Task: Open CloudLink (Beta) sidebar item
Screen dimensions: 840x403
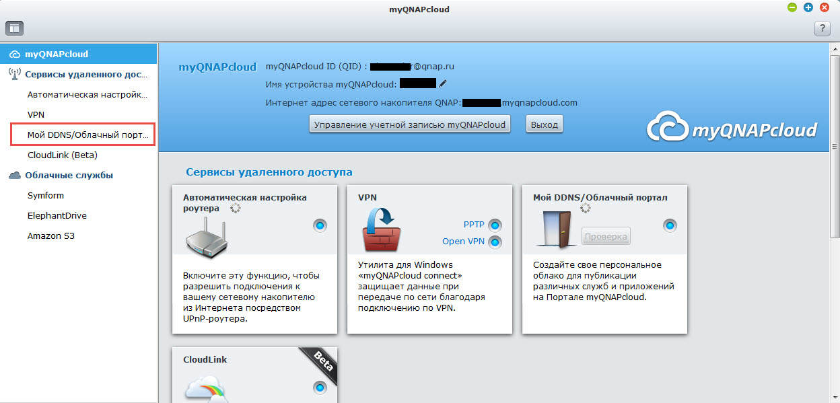Action: 63,155
